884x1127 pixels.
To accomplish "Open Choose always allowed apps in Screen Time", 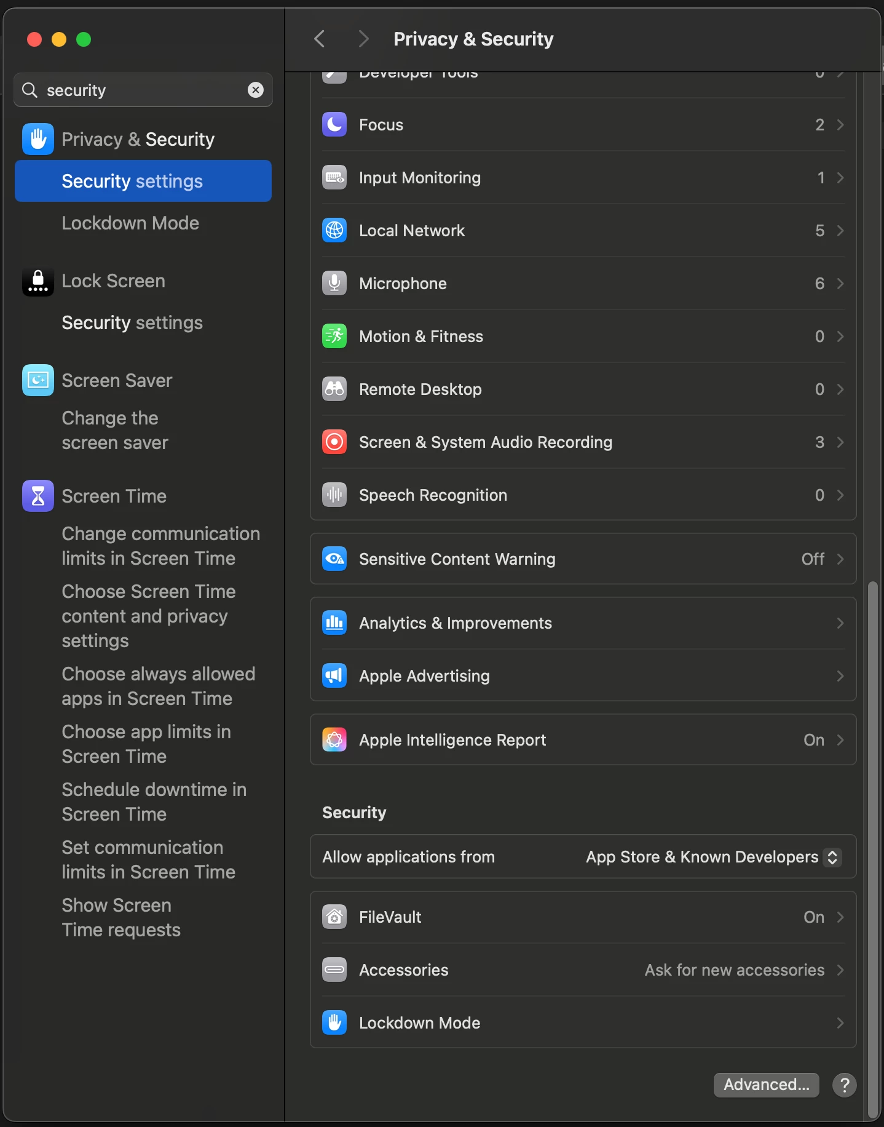I will pyautogui.click(x=159, y=686).
